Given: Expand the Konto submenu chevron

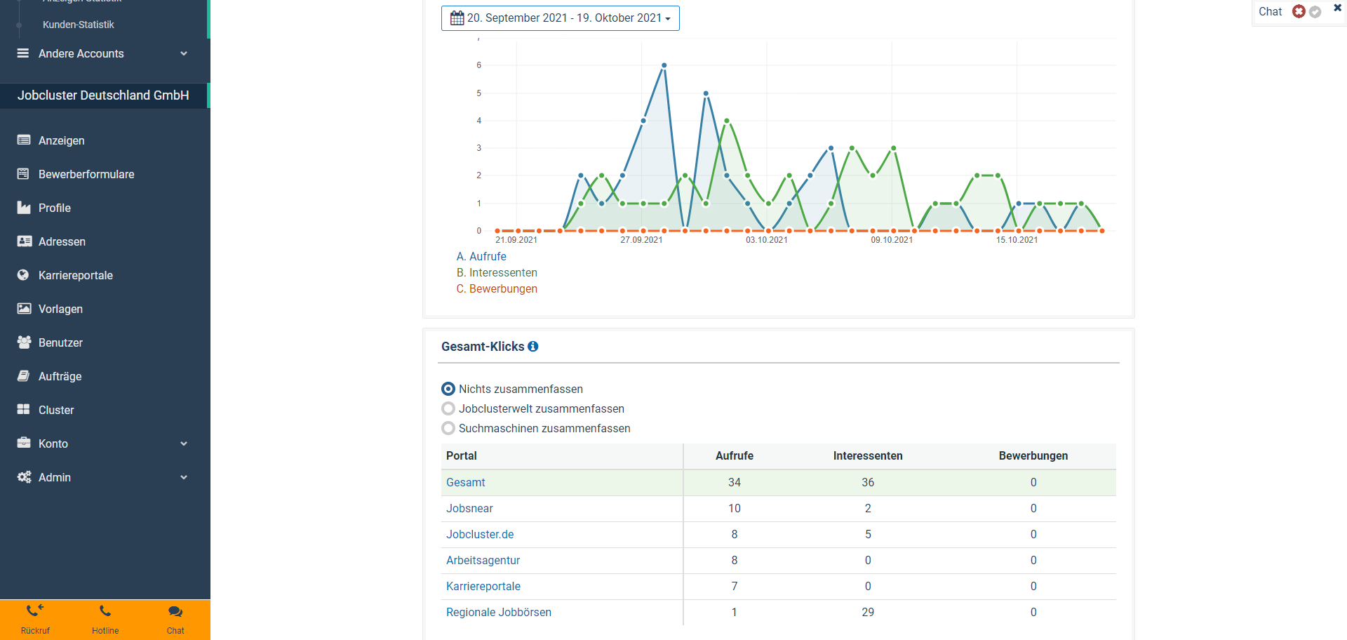Looking at the screenshot, I should (184, 444).
